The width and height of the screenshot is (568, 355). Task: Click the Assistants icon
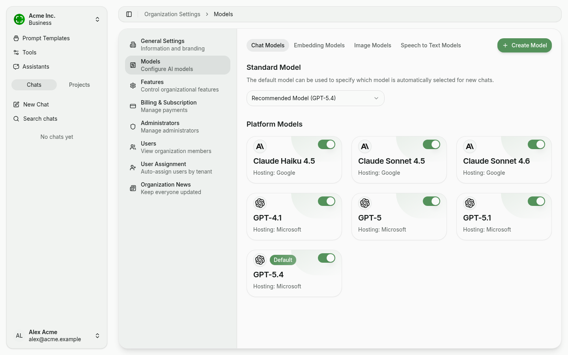click(x=16, y=67)
